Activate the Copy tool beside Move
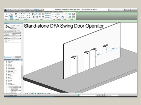141x105 pixels. pos(37,17)
